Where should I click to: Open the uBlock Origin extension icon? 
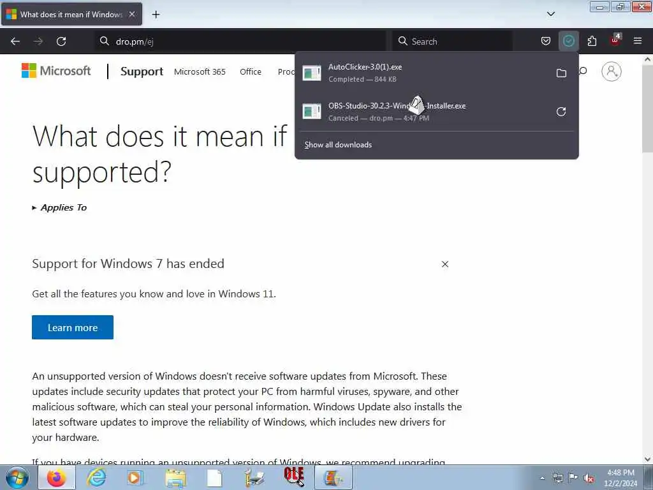point(615,40)
